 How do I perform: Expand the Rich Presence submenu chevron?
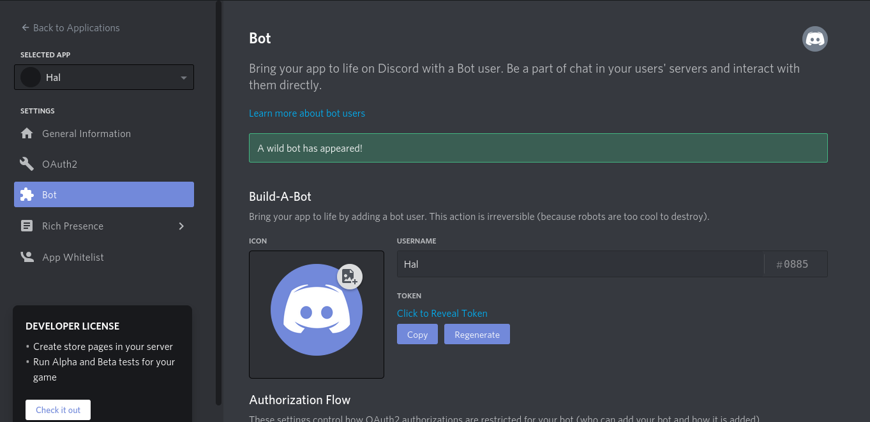181,226
